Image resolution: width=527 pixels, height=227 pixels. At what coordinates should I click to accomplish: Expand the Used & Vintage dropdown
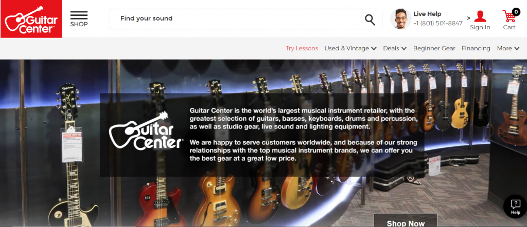[x=350, y=48]
